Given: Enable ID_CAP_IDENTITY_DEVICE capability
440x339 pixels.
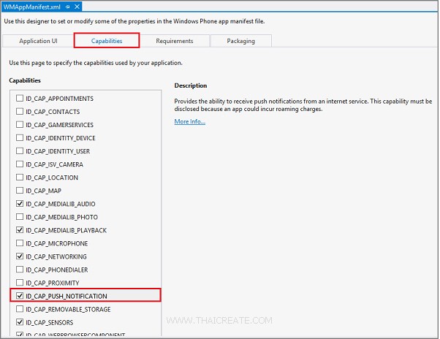Looking at the screenshot, I should [20, 137].
